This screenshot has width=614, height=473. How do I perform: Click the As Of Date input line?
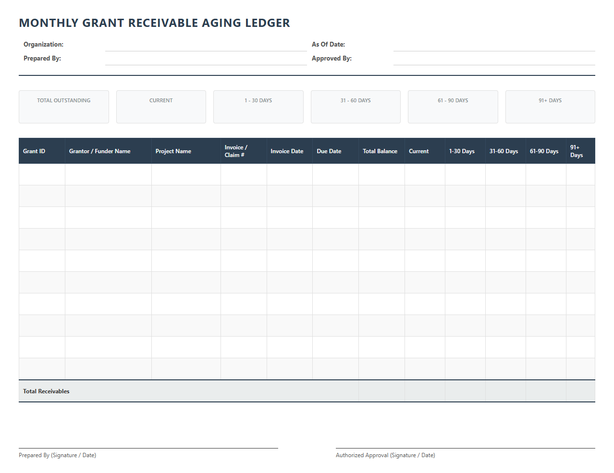click(494, 45)
